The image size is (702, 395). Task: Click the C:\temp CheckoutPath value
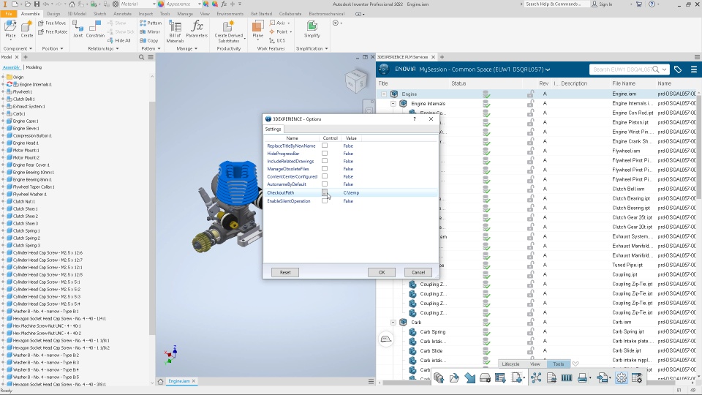pyautogui.click(x=351, y=192)
